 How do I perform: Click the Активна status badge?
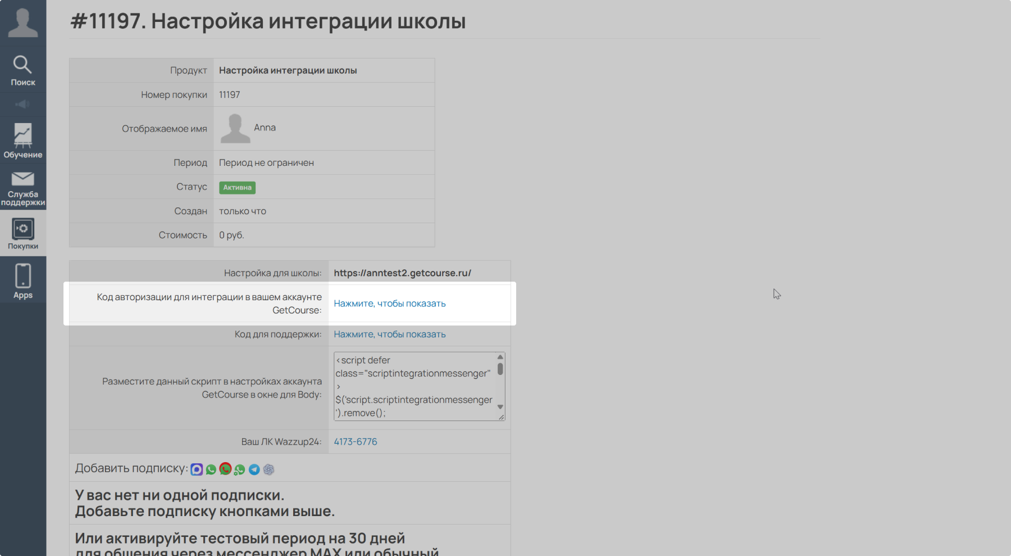click(237, 188)
